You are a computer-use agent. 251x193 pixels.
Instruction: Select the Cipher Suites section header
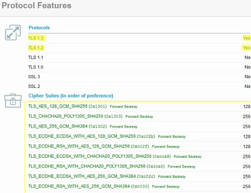tap(71, 96)
